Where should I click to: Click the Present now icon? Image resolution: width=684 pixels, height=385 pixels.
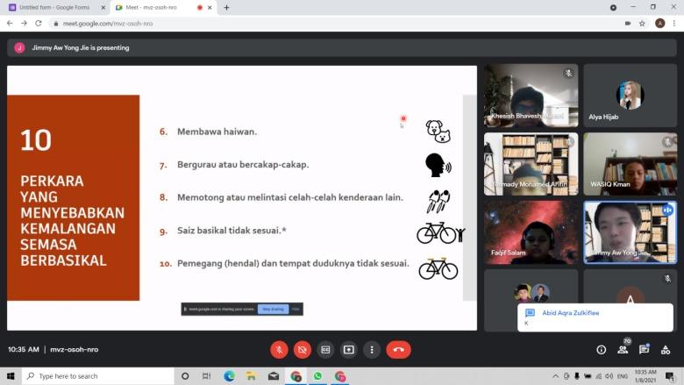click(x=348, y=349)
